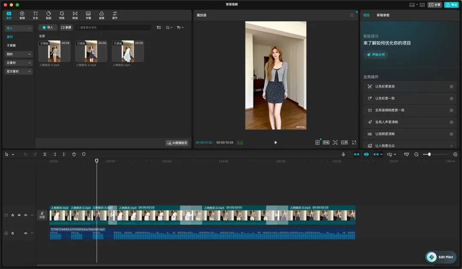Open the media sort order dropdown
This screenshot has height=269, width=462.
click(169, 27)
